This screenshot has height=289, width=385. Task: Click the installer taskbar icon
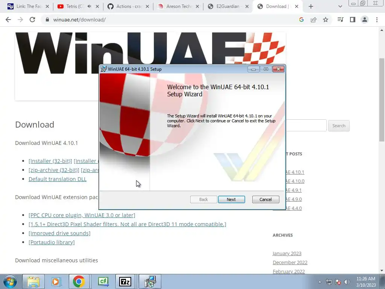pos(150,281)
